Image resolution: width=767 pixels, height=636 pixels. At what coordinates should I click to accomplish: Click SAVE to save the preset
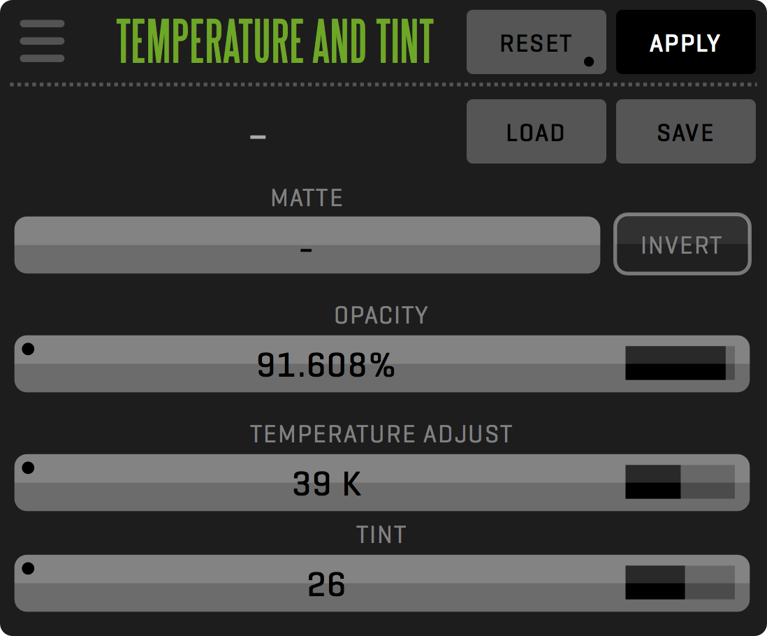685,132
